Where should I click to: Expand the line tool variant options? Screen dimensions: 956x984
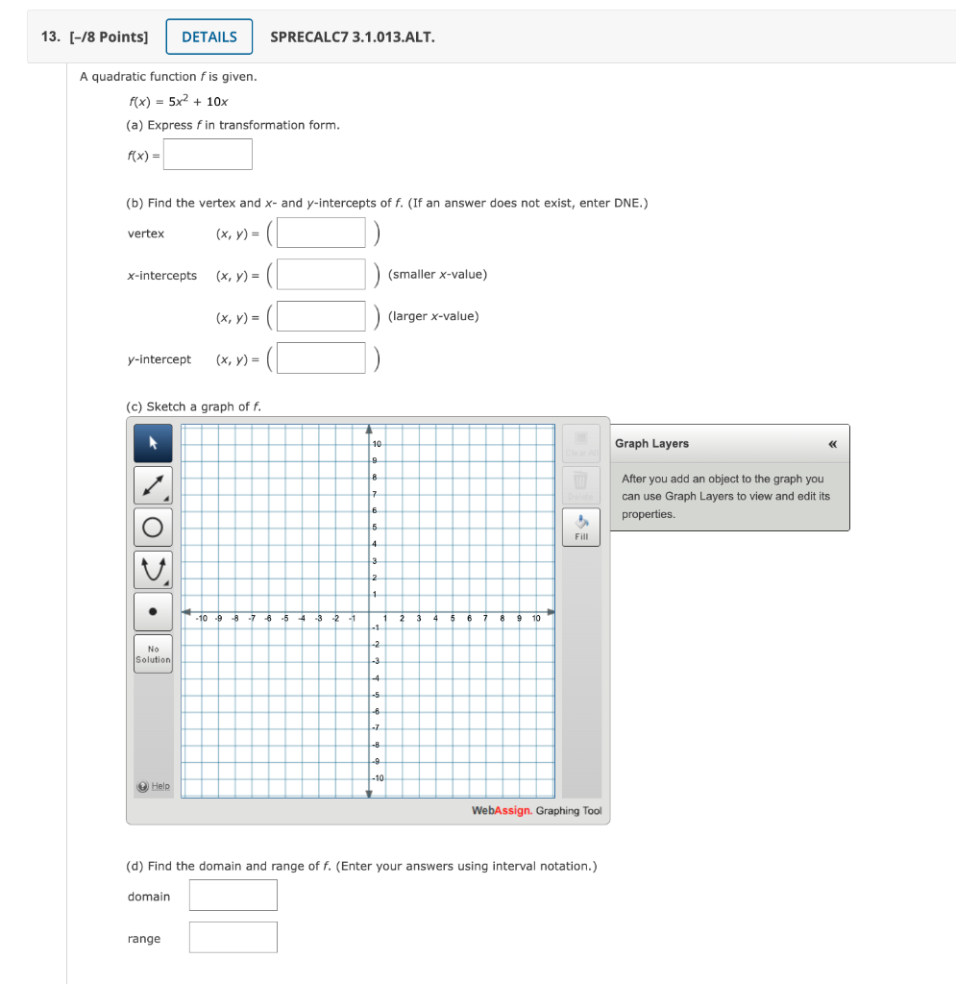pyautogui.click(x=168, y=498)
